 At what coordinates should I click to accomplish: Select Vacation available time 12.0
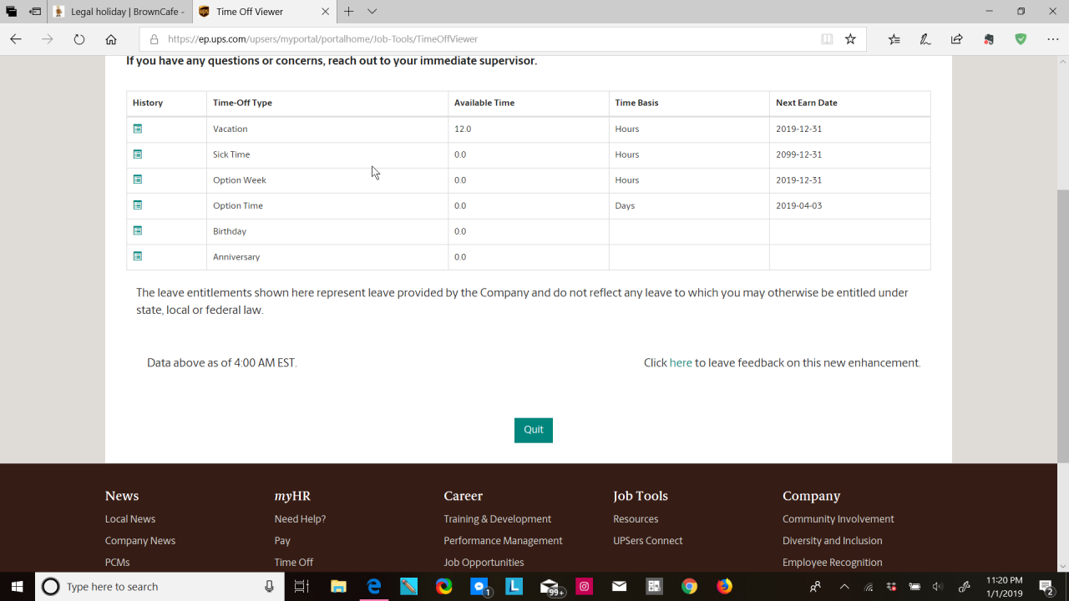(x=463, y=129)
